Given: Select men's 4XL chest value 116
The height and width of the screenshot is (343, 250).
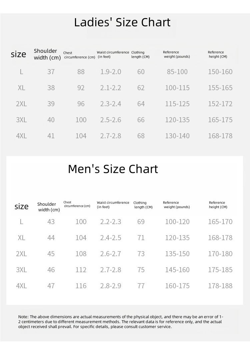Looking at the screenshot, I should click(x=81, y=286).
